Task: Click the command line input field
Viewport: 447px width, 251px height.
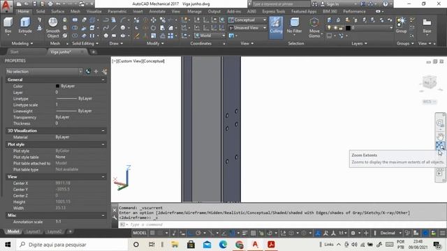Action: pyautogui.click(x=281, y=225)
